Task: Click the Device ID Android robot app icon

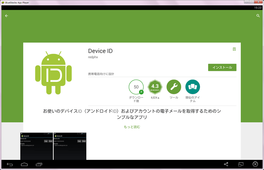Action: pyautogui.click(x=53, y=73)
